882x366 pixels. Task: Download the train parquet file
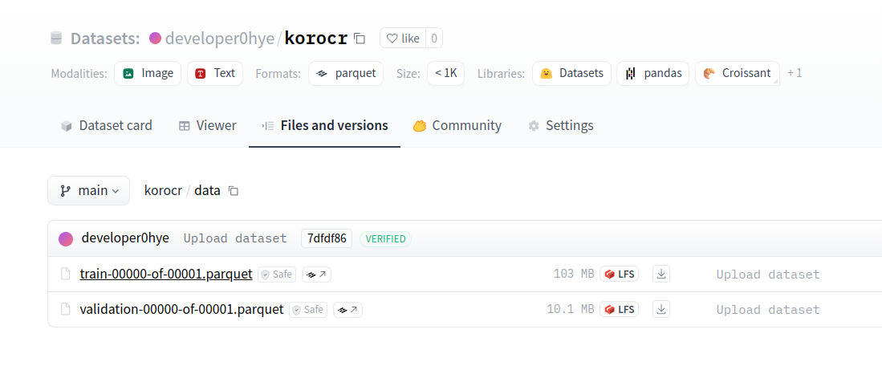661,274
